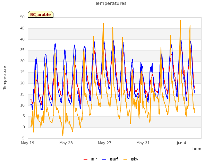Click the 15 y-axis tick label

click(x=22, y=94)
